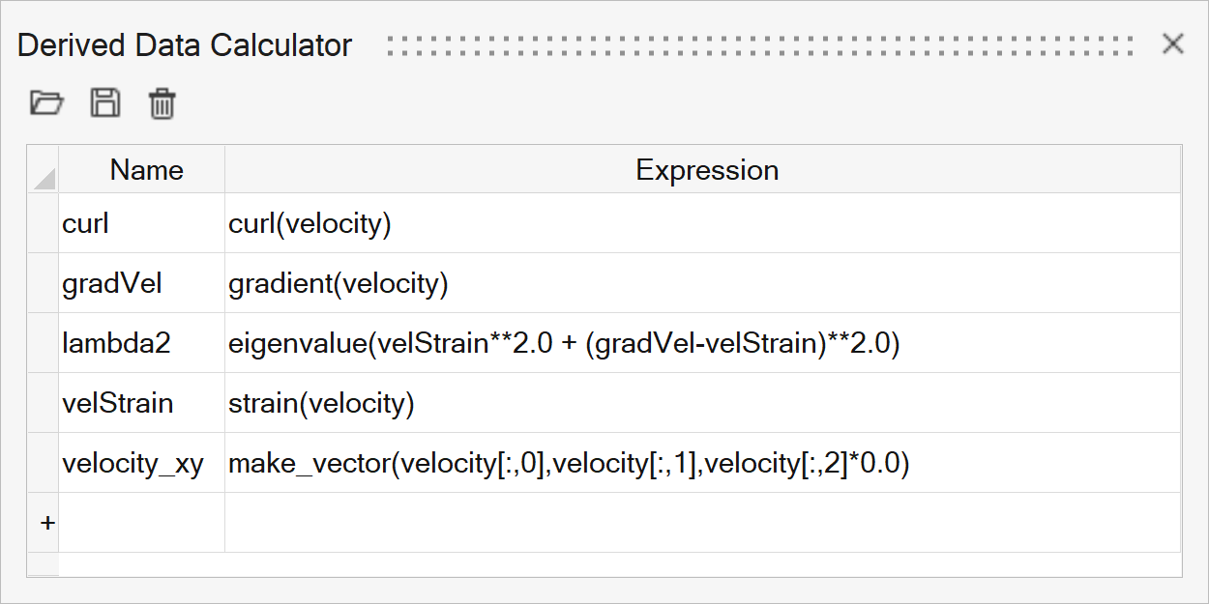Click the empty expression cell in new row

701,523
